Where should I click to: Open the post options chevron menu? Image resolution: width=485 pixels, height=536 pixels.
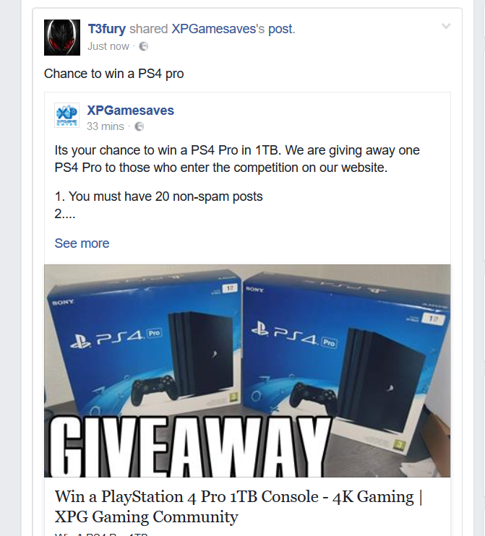click(x=446, y=26)
